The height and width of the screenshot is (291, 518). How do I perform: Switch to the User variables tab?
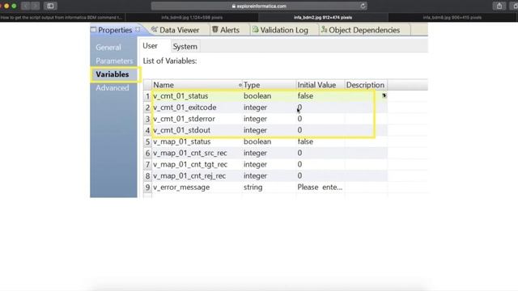click(150, 46)
